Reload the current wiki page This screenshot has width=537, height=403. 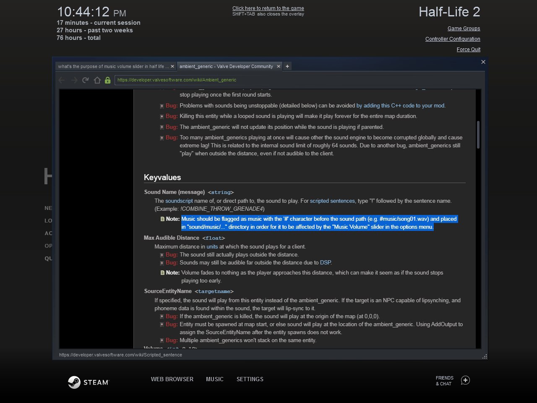pyautogui.click(x=86, y=80)
